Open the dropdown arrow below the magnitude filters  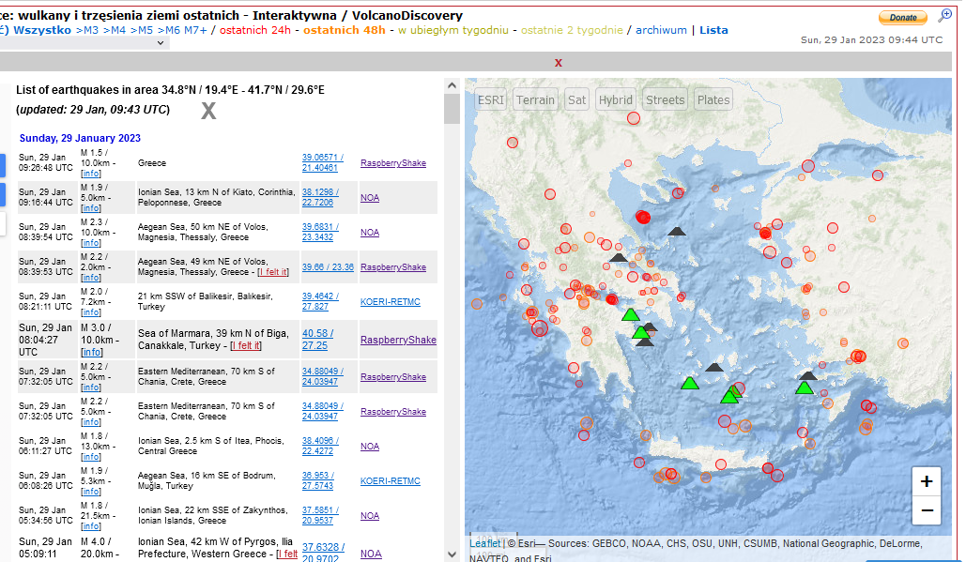click(x=163, y=42)
